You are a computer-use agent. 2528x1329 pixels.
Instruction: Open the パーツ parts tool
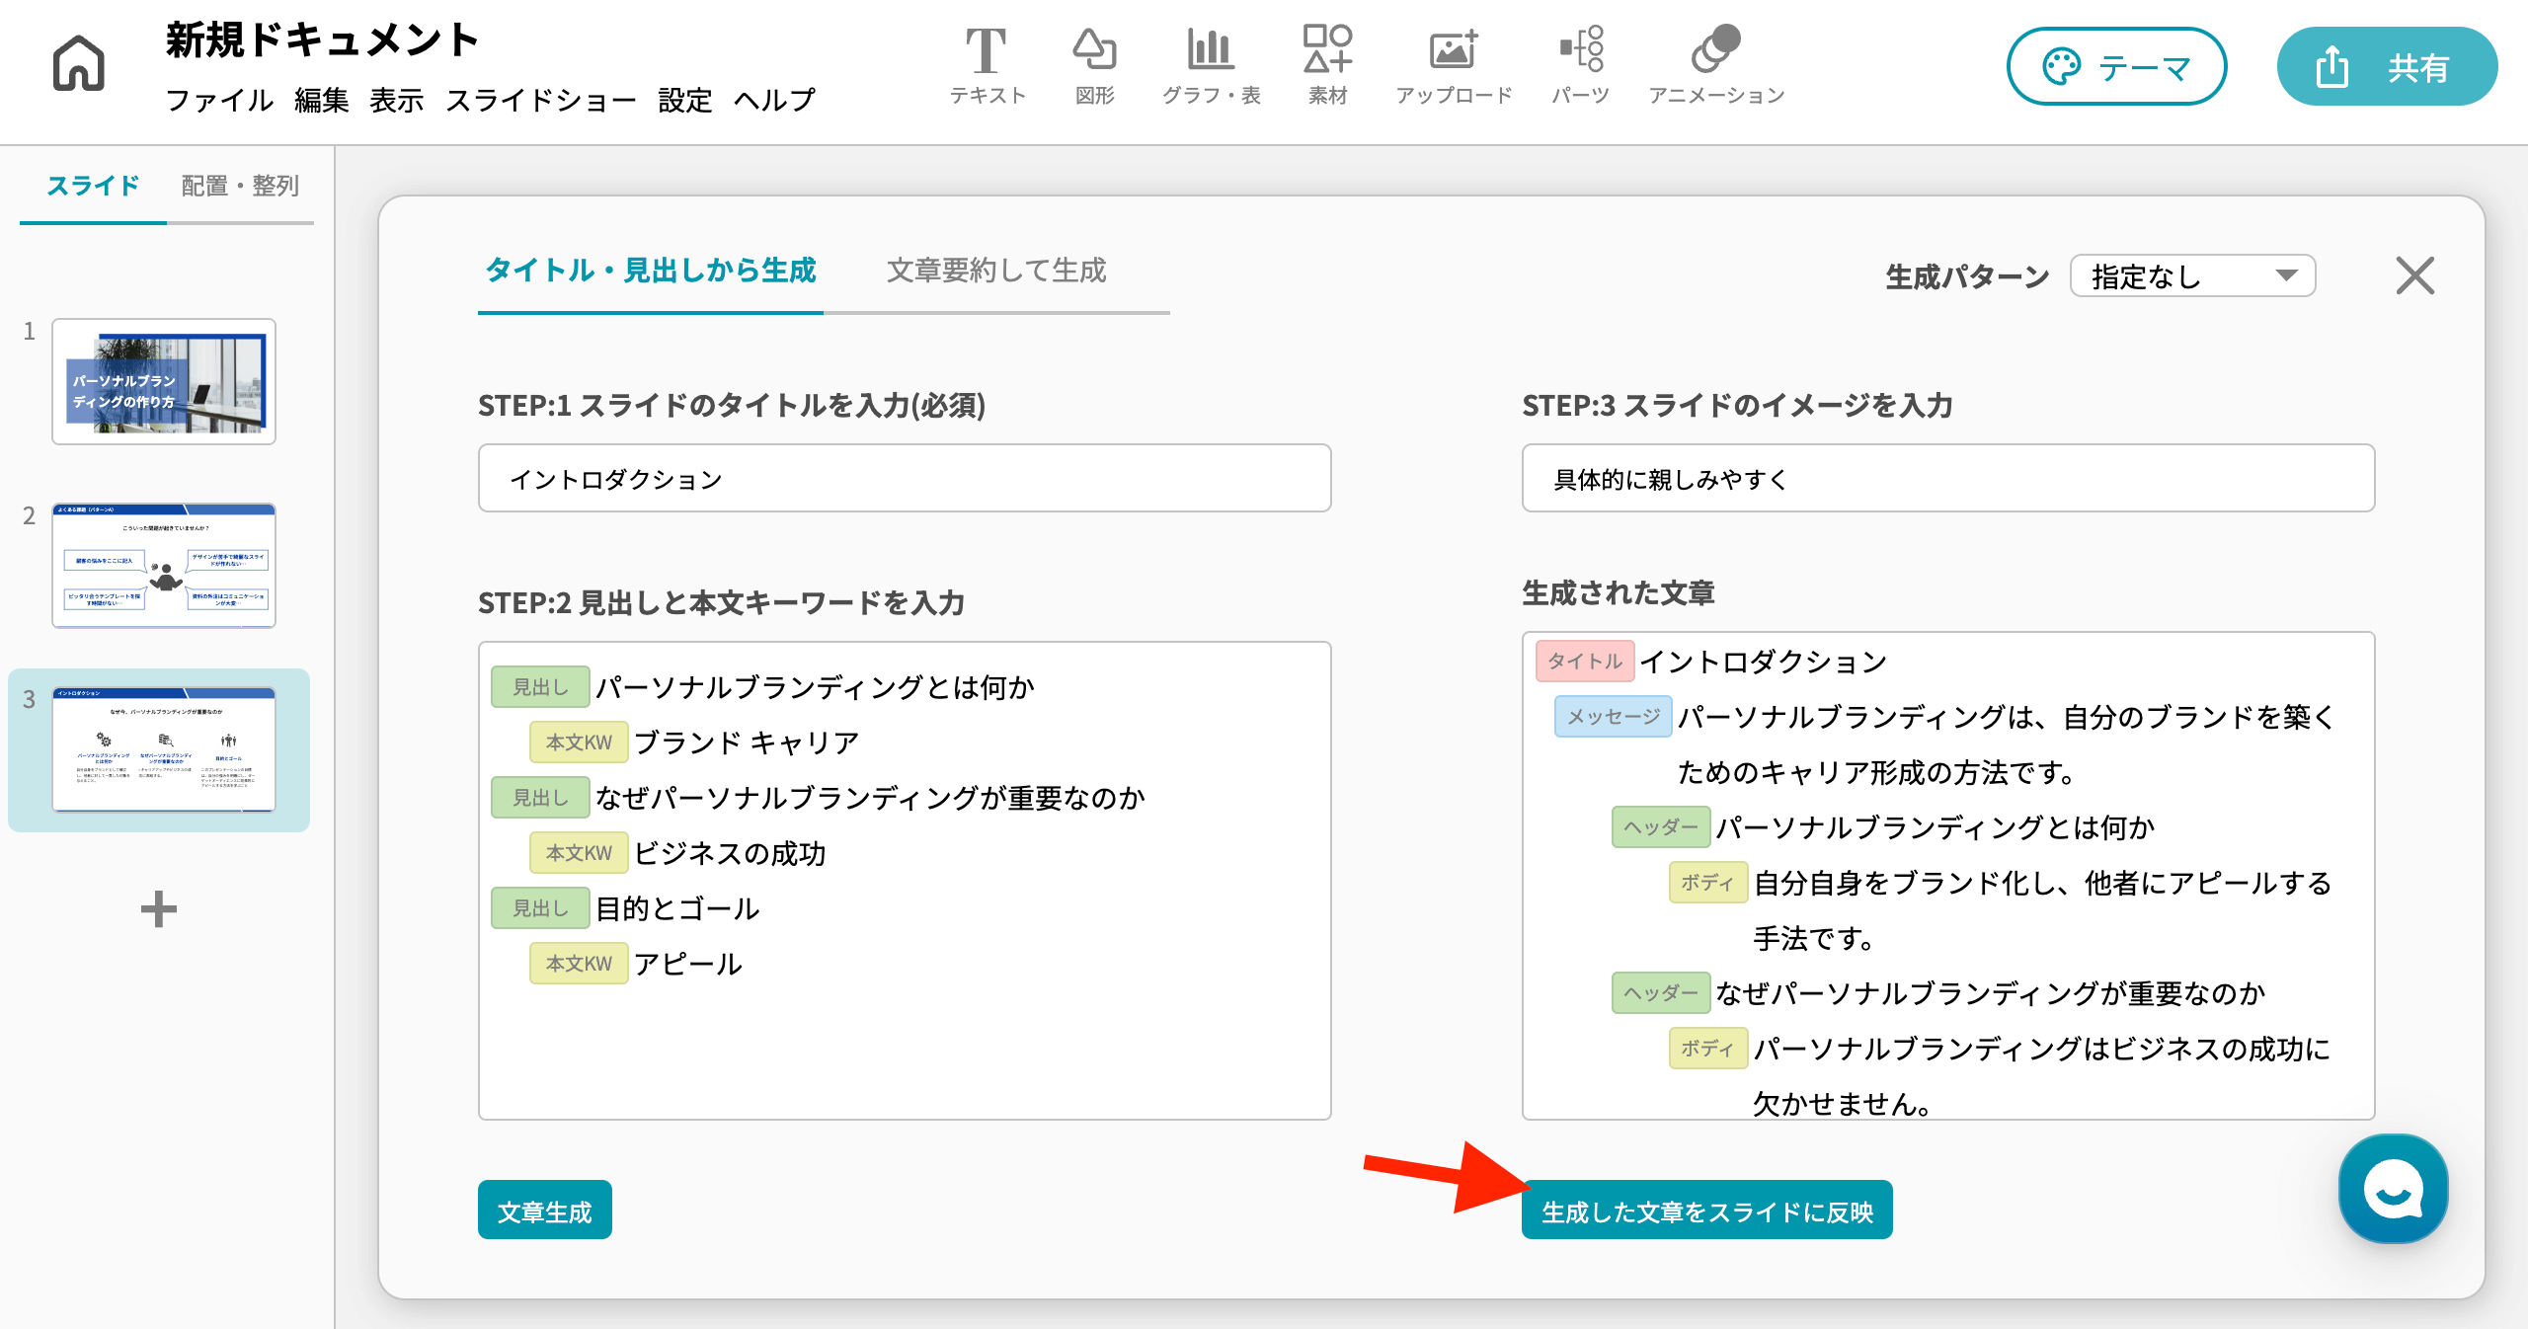click(1580, 65)
